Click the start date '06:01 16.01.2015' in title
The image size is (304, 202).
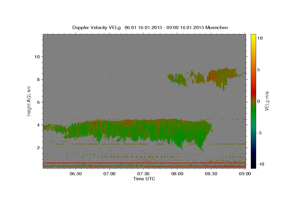(x=143, y=28)
